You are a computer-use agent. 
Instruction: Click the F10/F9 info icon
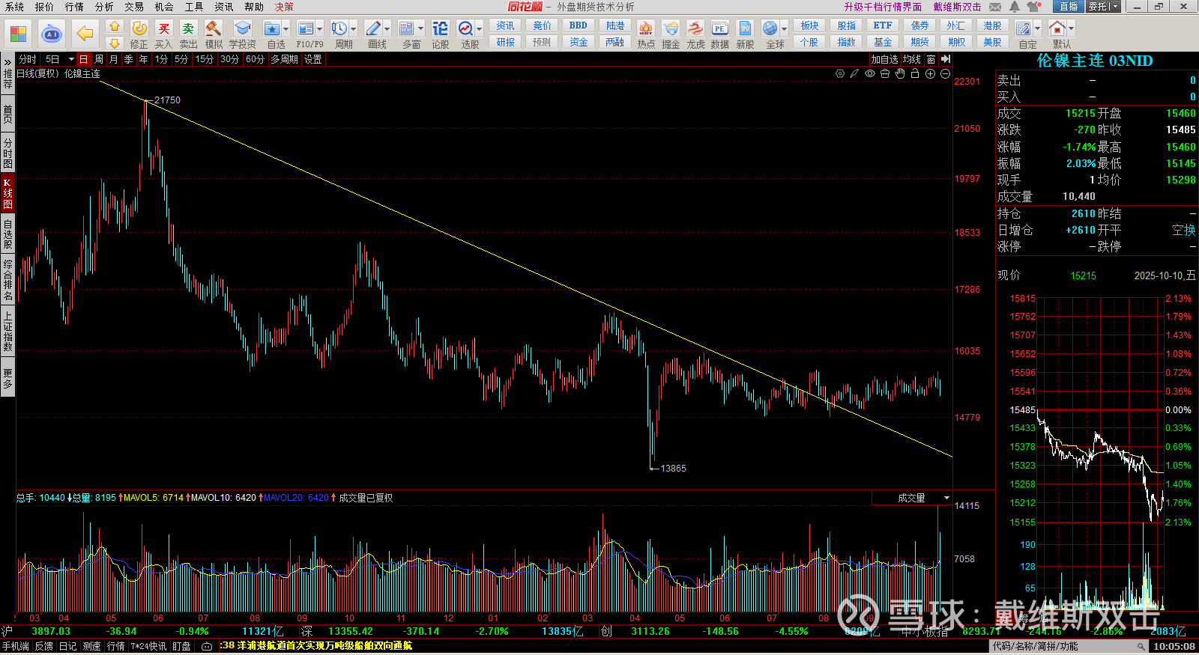(305, 28)
